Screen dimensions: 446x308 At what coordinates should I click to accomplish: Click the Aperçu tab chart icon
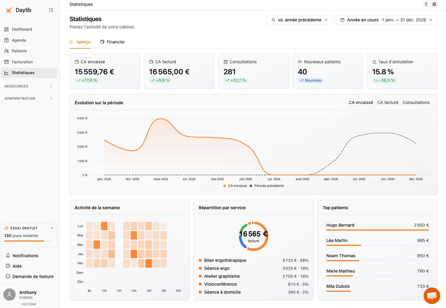72,42
